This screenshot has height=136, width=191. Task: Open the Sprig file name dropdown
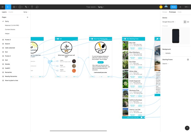(101, 7)
